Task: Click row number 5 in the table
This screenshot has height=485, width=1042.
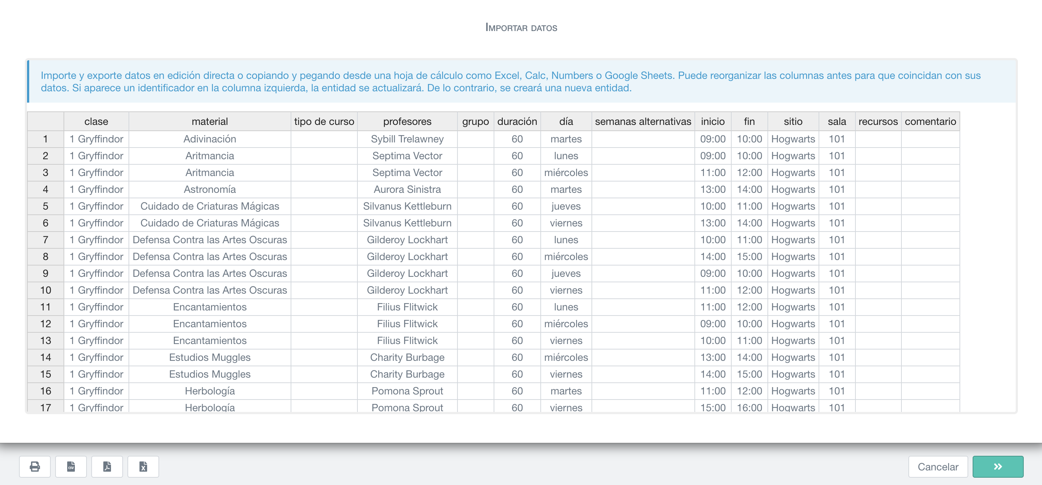Action: click(45, 206)
